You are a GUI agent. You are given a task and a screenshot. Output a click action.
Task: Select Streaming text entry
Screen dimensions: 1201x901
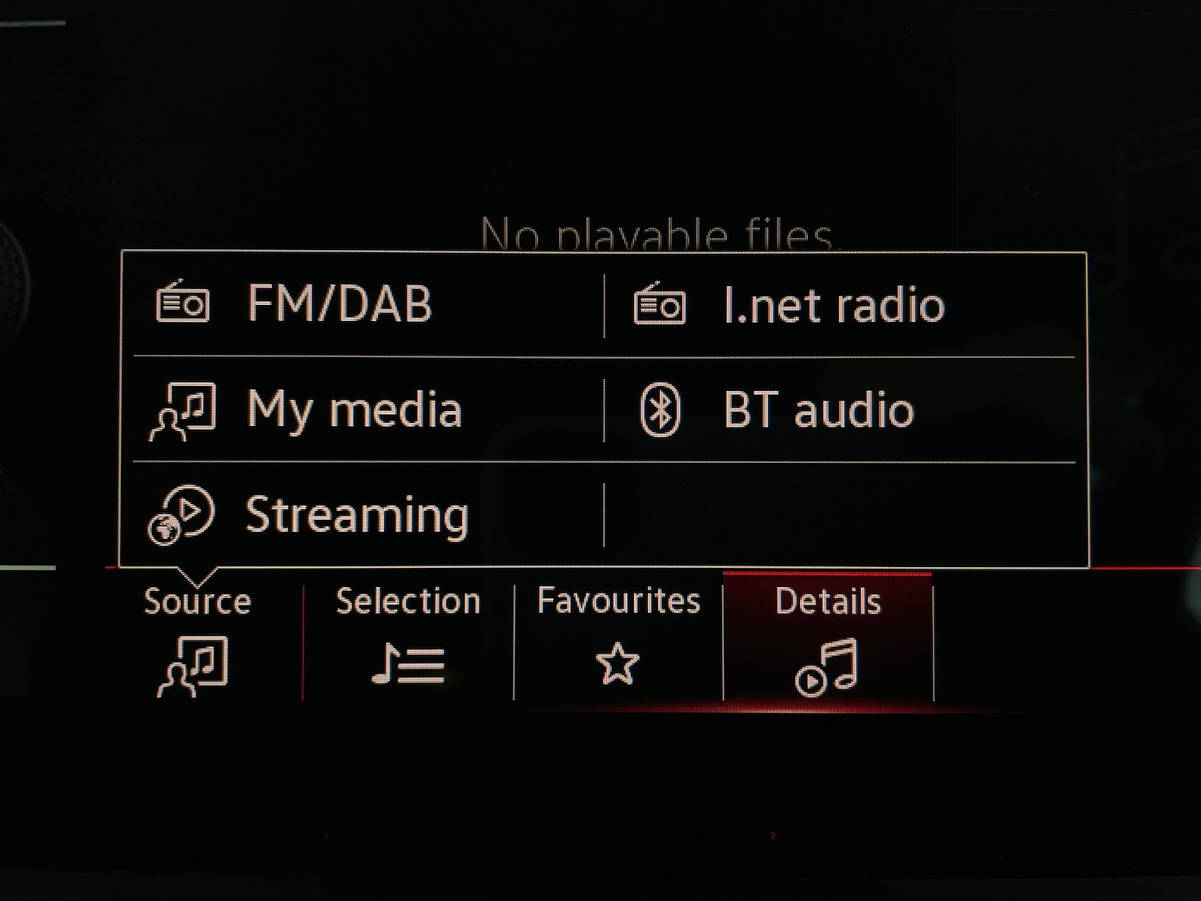(357, 515)
